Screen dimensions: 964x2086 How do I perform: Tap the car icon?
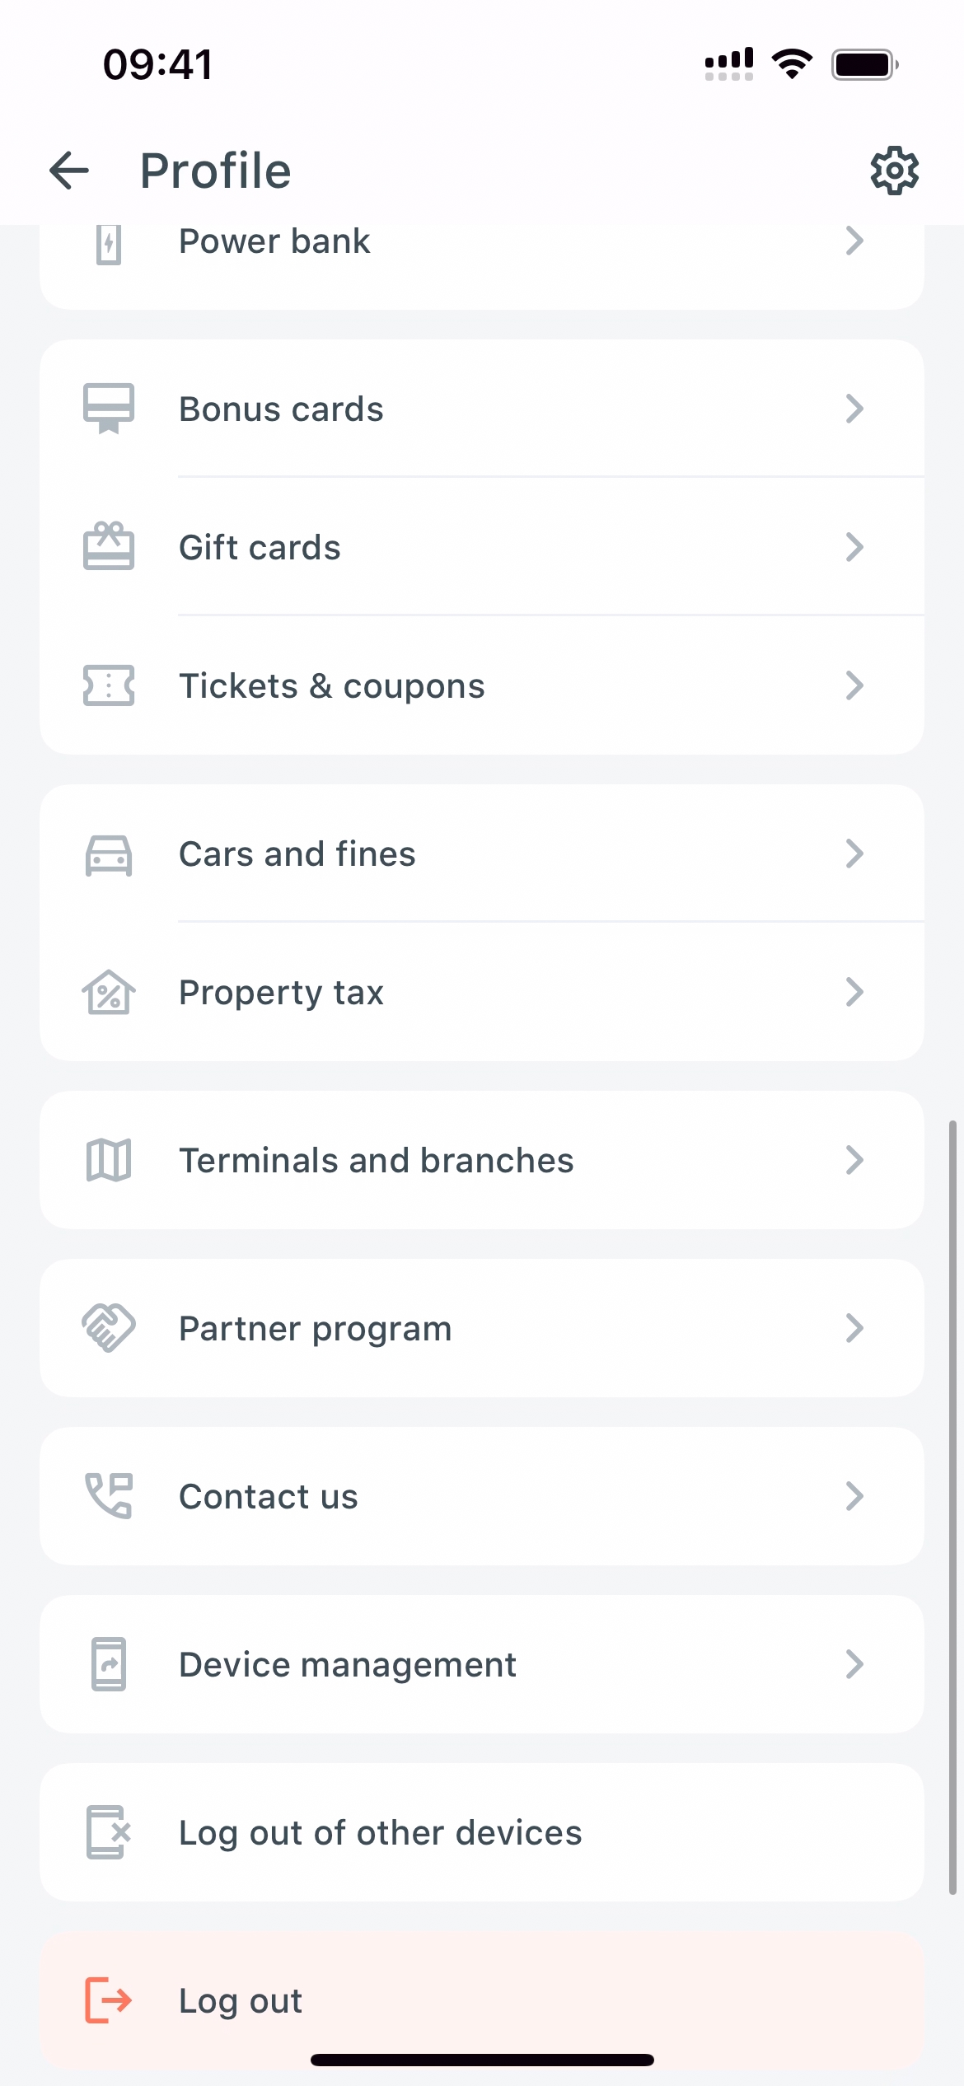[108, 854]
